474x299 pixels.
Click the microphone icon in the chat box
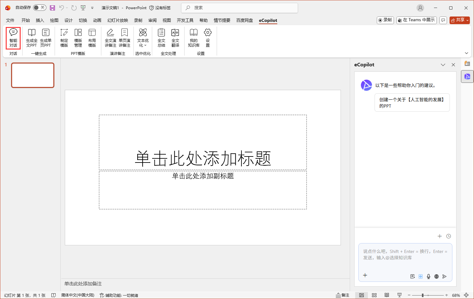[x=428, y=276]
